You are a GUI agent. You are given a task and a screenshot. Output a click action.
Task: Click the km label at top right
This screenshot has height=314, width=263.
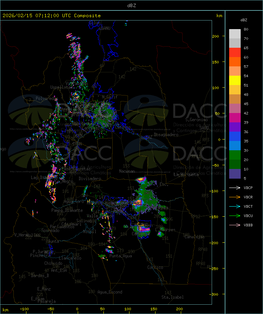(219, 16)
